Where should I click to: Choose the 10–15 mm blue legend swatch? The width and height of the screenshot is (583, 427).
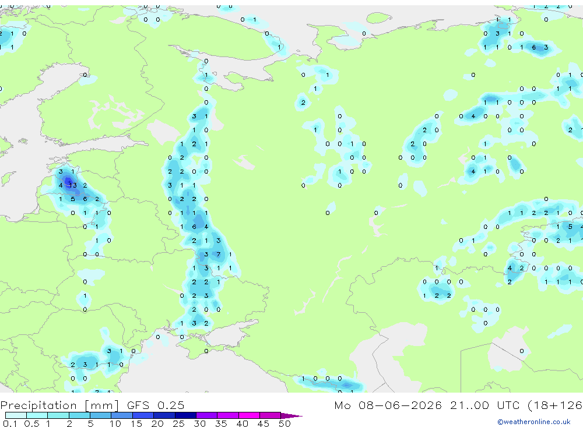point(122,415)
